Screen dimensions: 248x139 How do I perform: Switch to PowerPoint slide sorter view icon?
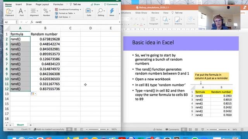(x=190, y=129)
